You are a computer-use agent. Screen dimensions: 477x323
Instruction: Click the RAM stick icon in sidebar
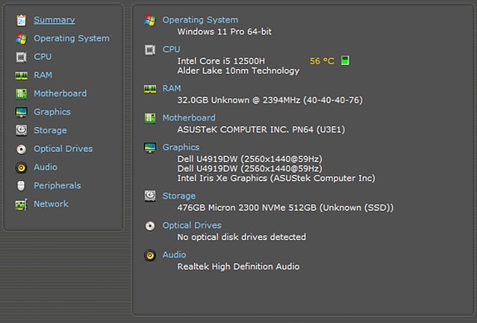[x=22, y=76]
